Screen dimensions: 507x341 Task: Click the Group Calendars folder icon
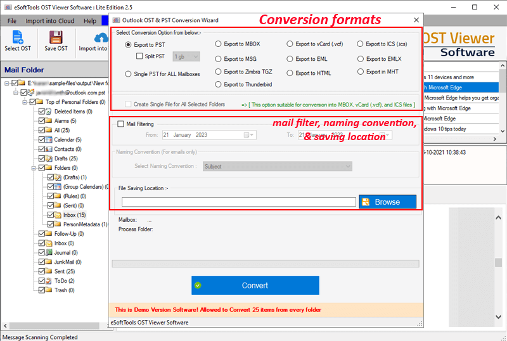tap(58, 187)
